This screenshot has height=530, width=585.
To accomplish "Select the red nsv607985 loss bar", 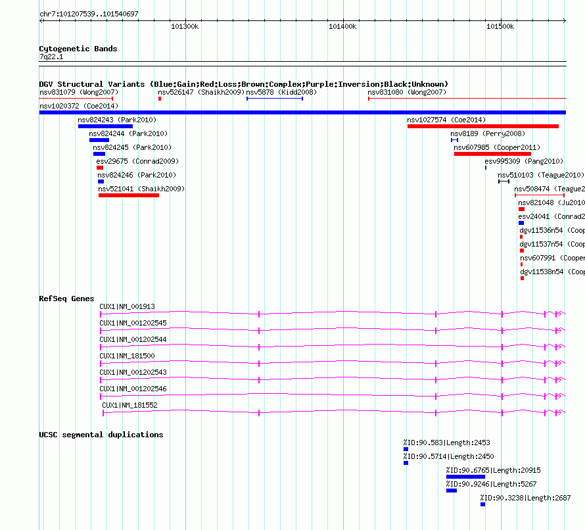I will (x=492, y=154).
